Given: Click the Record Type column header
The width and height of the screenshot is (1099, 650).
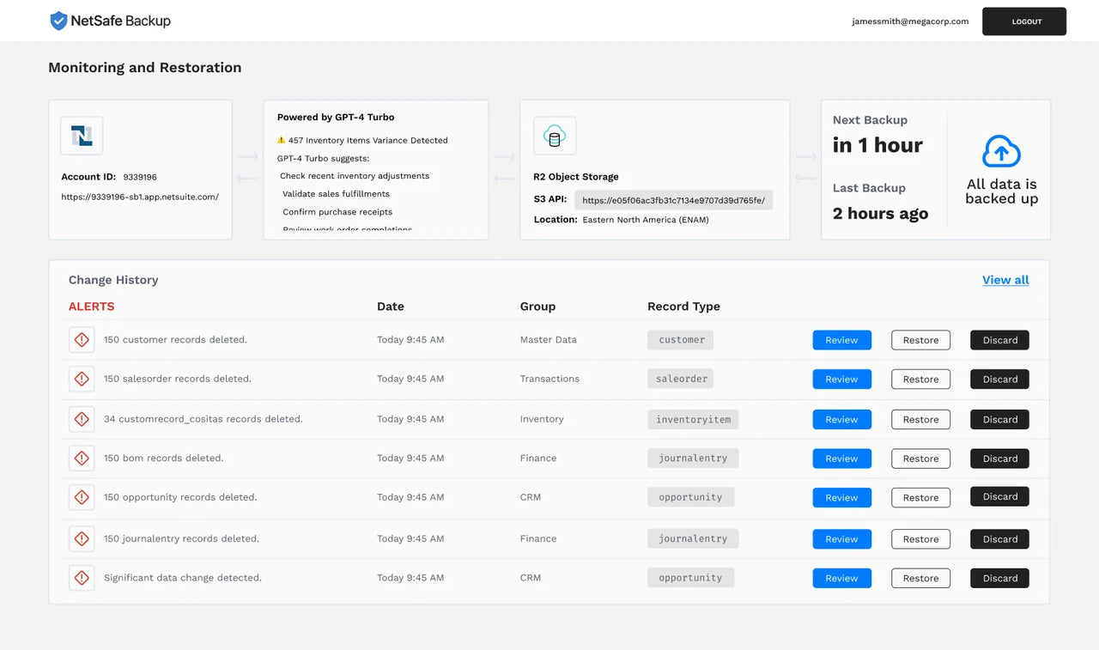Looking at the screenshot, I should (x=683, y=307).
